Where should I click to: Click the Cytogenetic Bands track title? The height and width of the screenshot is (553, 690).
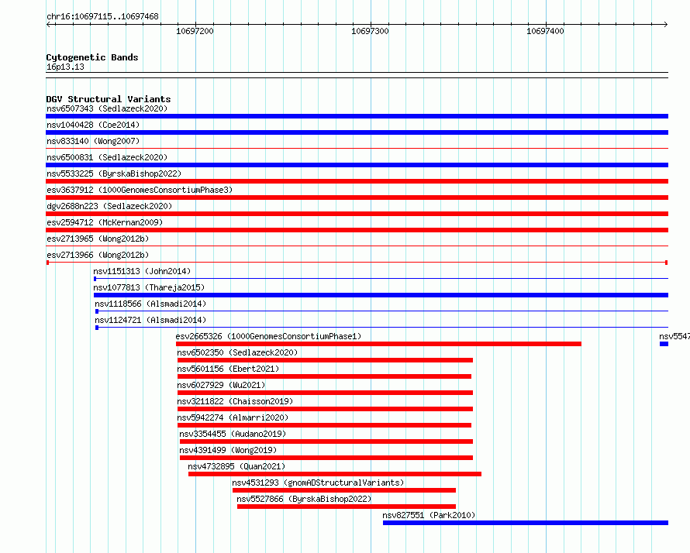point(92,57)
